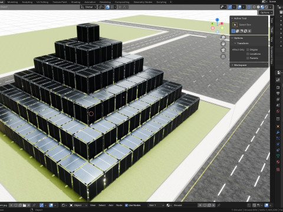This screenshot has width=283, height=212.
Task: Choose Intersect Selection mode icon
Action: coord(249,31)
